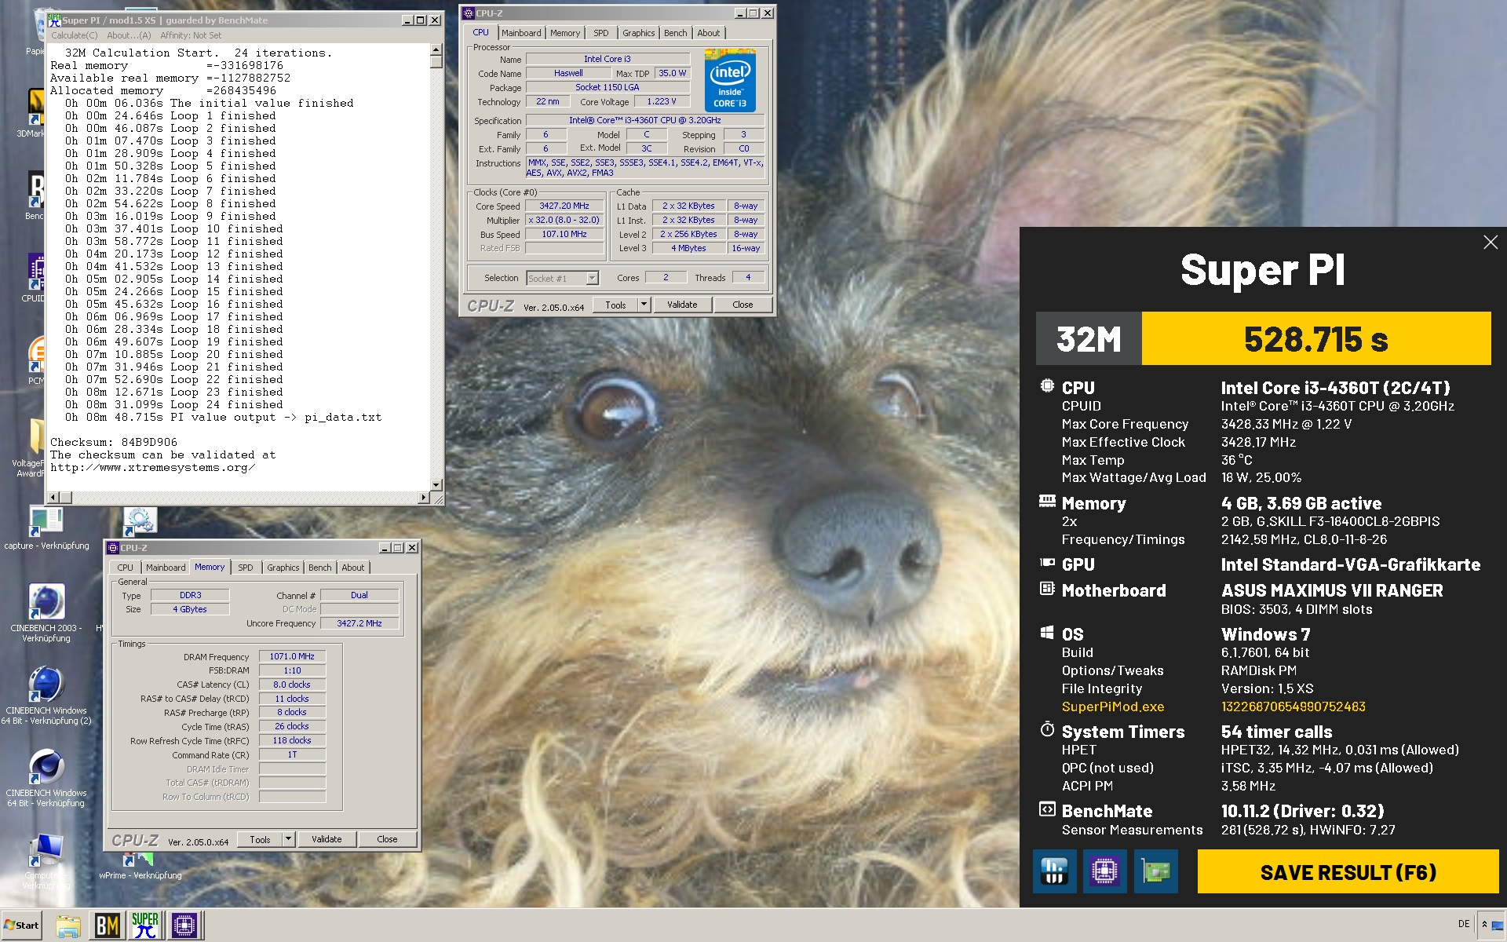Switch to SPD tab in lower CPU-Z
The height and width of the screenshot is (942, 1507).
[246, 568]
